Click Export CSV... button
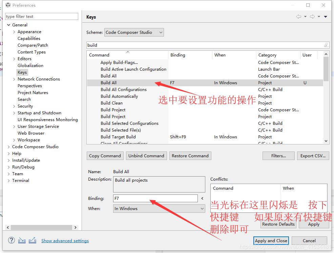Image resolution: width=334 pixels, height=253 pixels. 313,156
